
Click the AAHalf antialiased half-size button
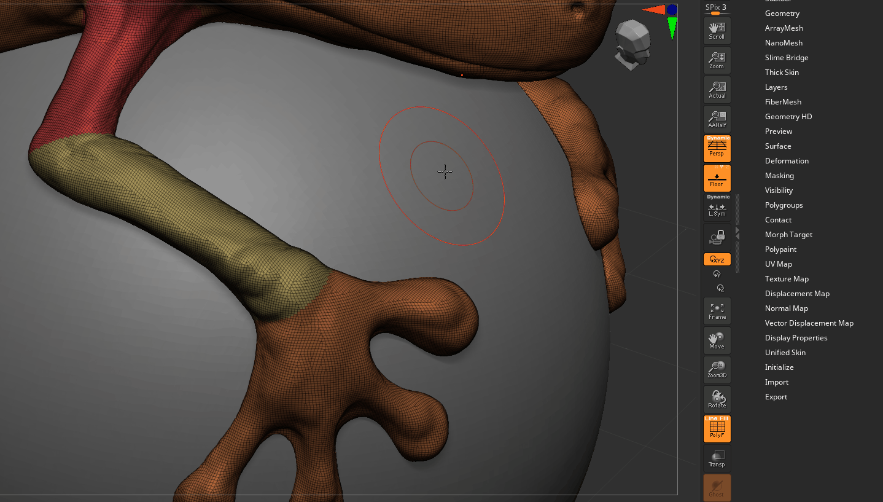pyautogui.click(x=717, y=119)
